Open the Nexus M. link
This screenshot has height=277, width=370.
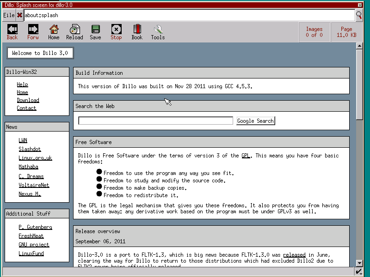(x=30, y=194)
